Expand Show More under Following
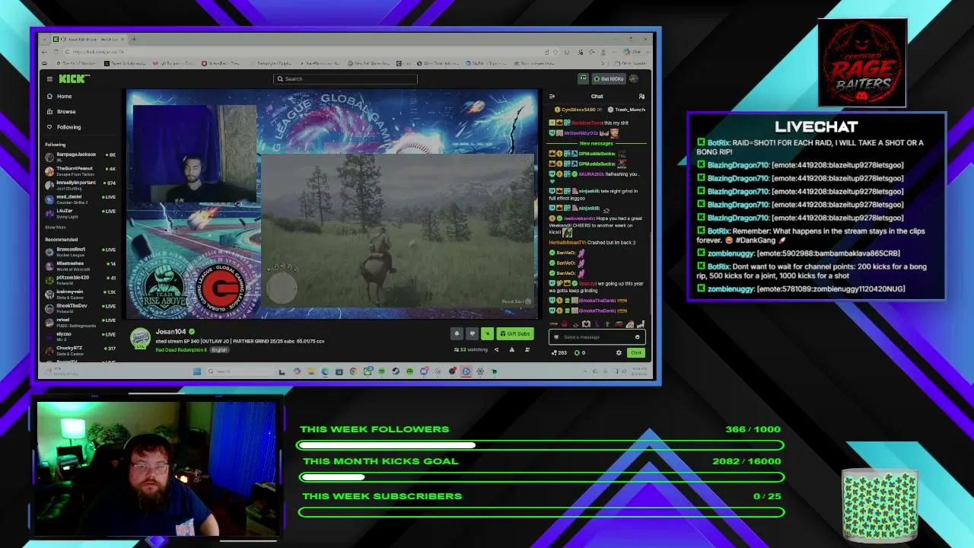 pyautogui.click(x=56, y=227)
